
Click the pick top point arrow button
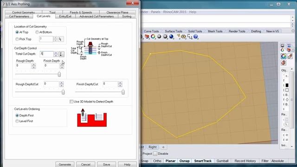coord(61,39)
